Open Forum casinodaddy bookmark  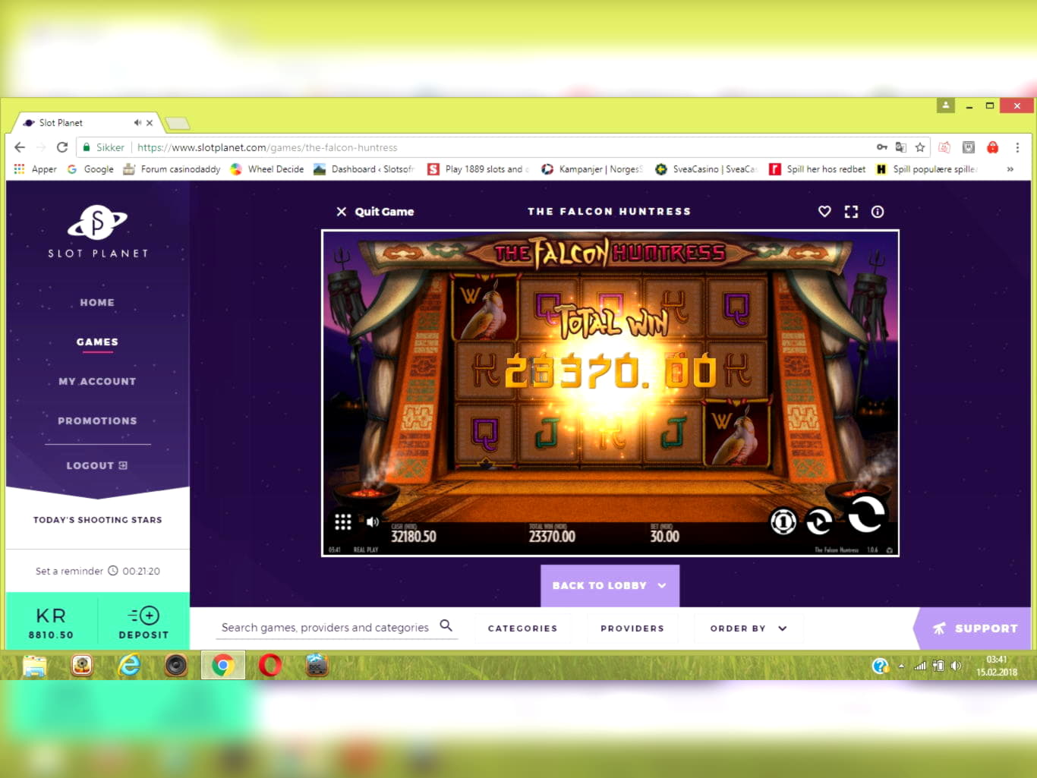[172, 169]
